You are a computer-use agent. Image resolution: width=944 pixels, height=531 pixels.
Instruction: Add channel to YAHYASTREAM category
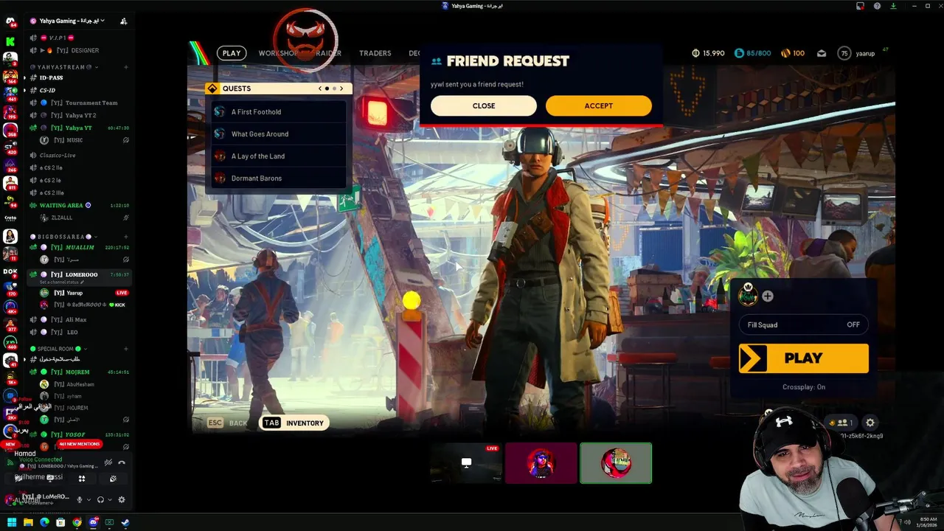126,67
